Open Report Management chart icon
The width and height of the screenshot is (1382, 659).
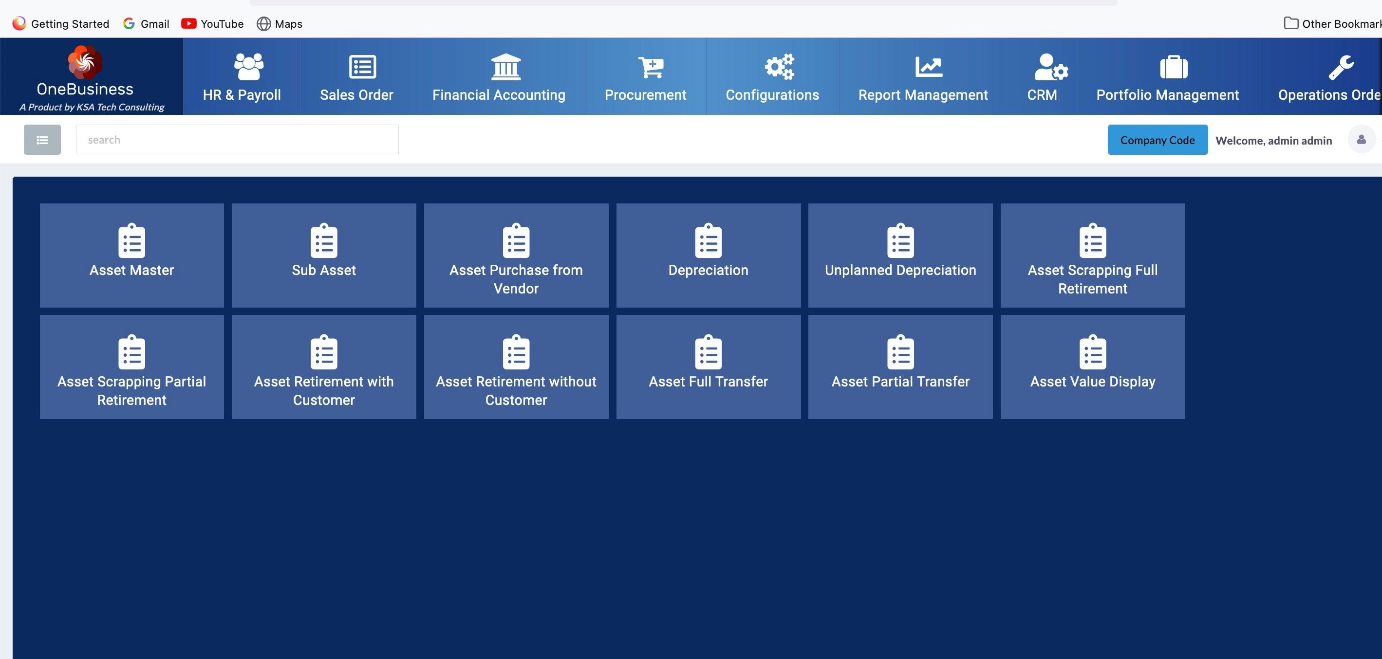pos(928,67)
